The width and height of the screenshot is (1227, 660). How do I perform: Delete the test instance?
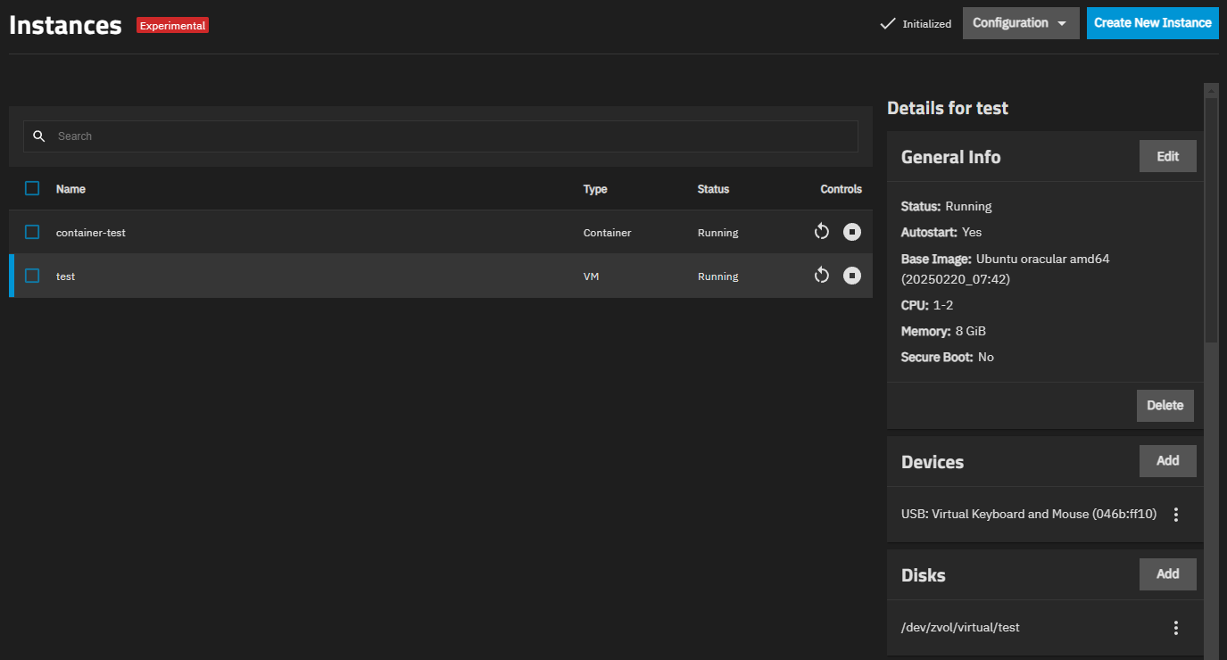pyautogui.click(x=1165, y=405)
